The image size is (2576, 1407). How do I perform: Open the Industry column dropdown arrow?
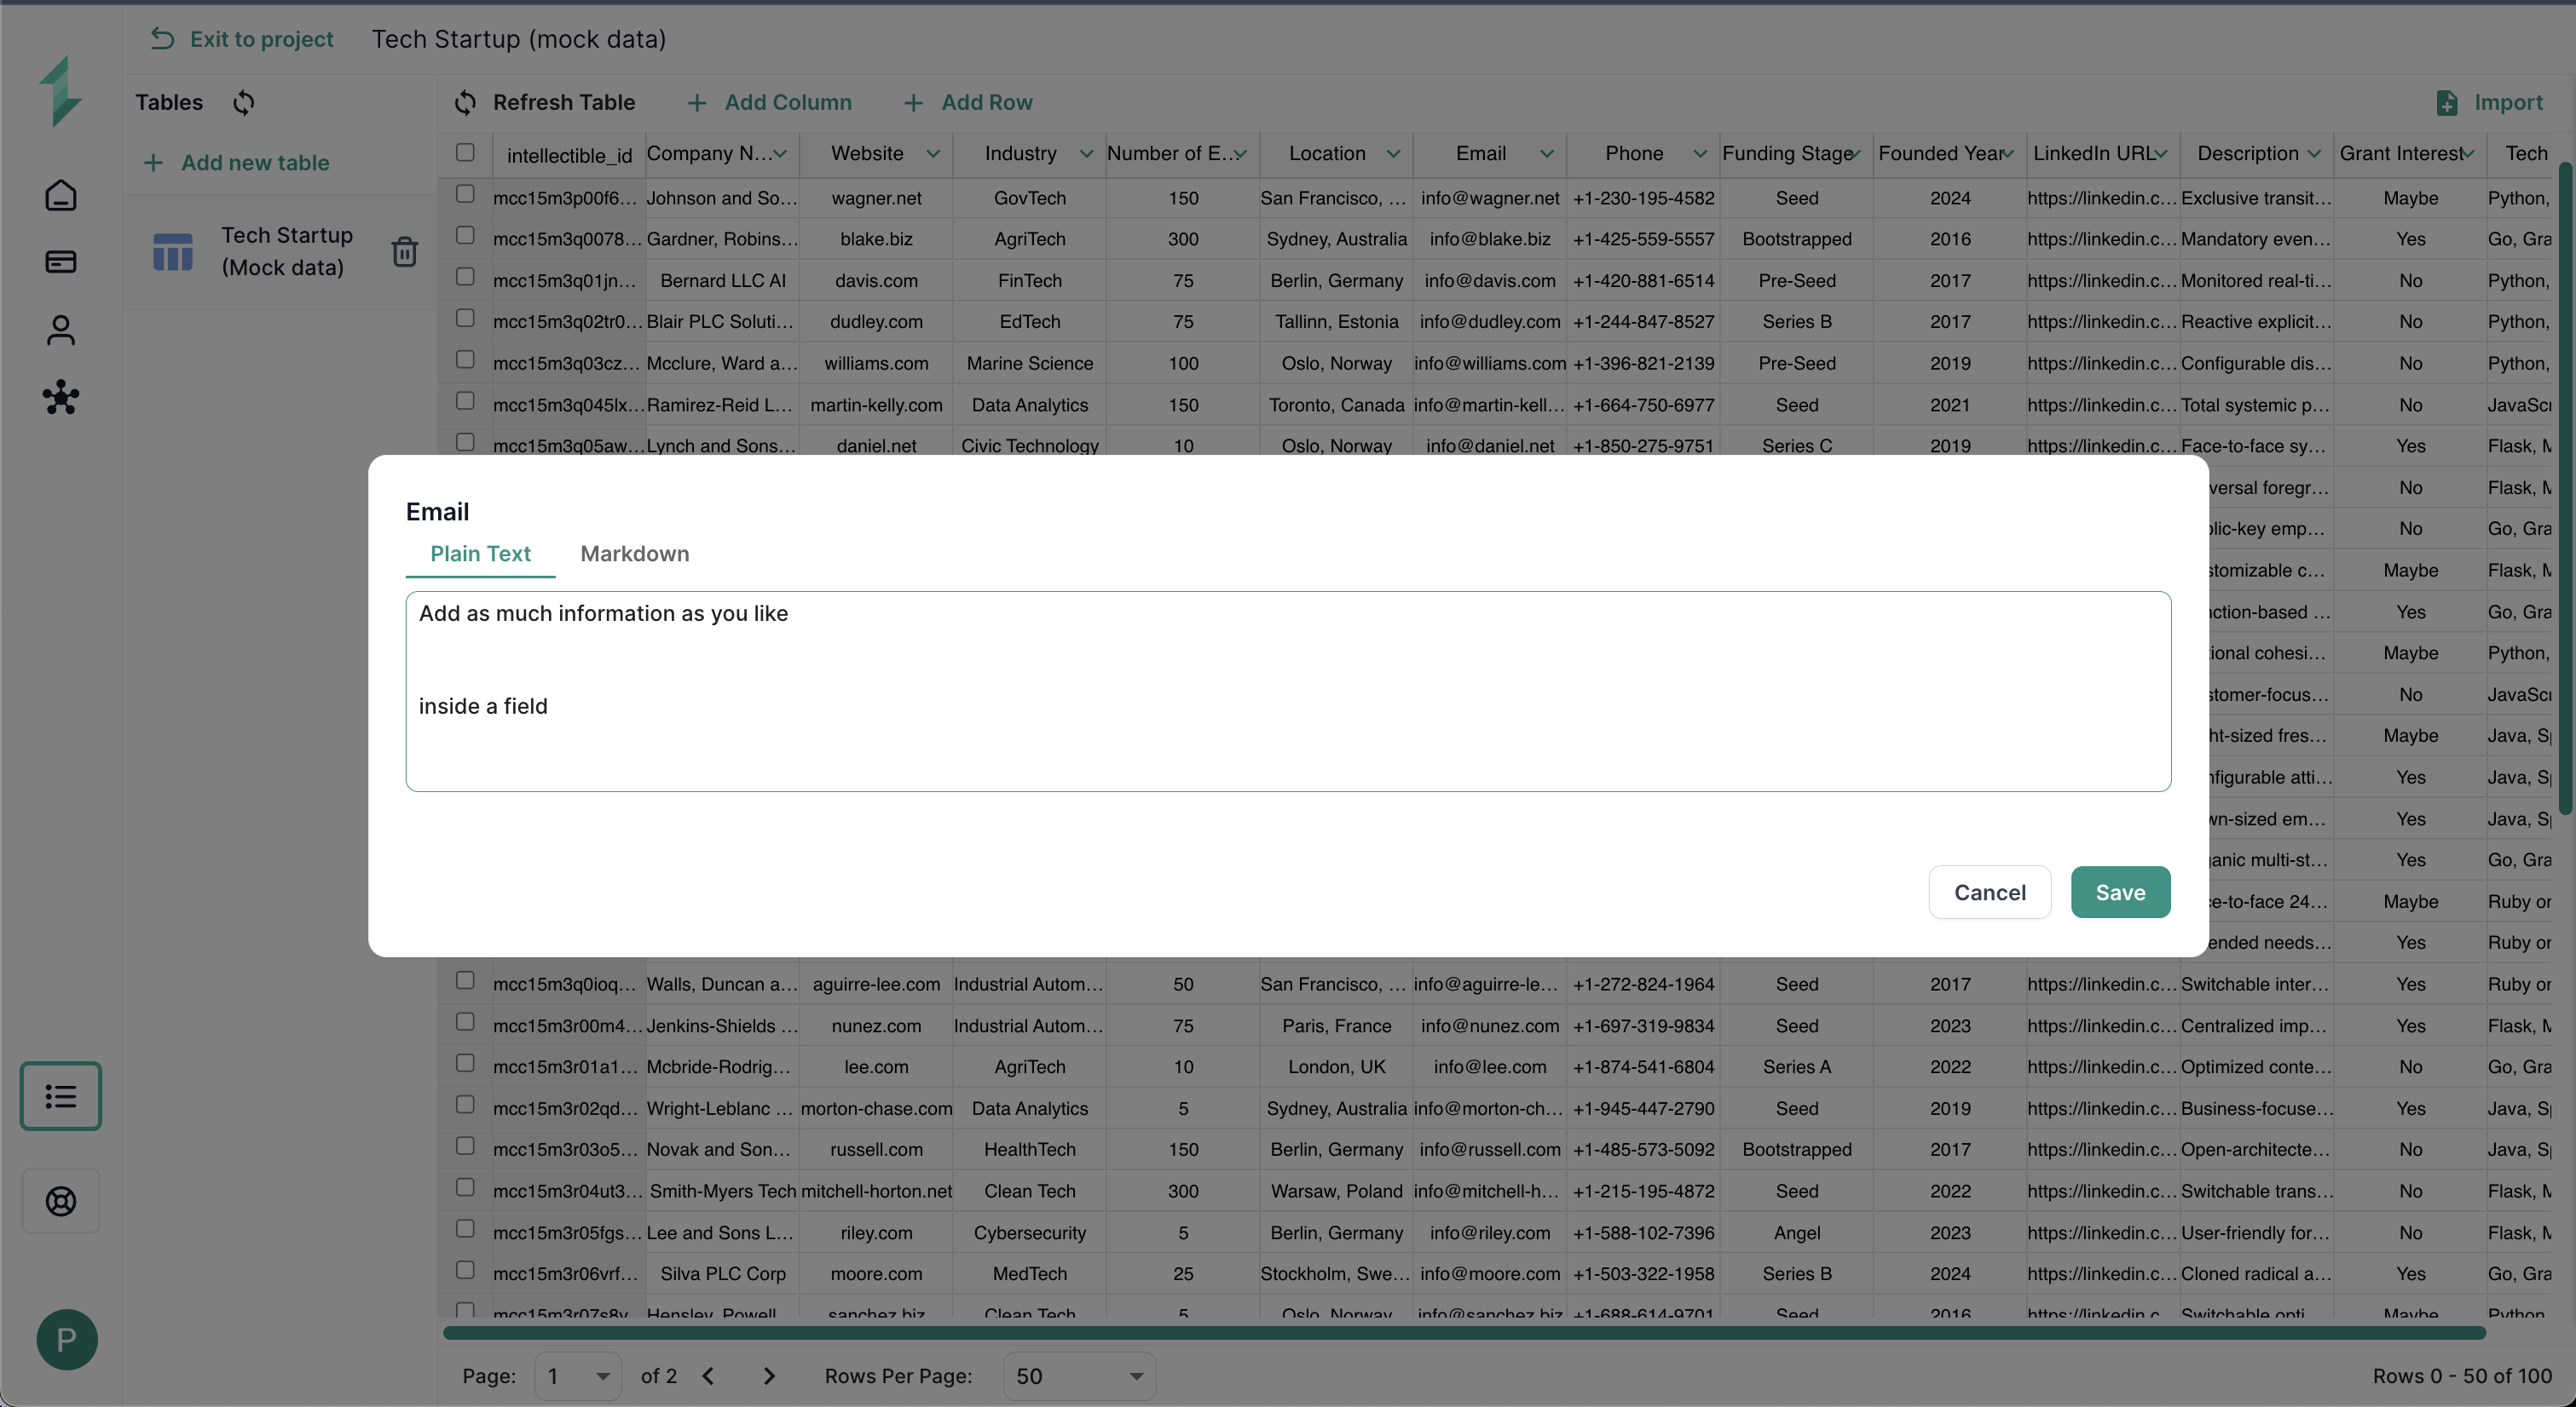1086,154
